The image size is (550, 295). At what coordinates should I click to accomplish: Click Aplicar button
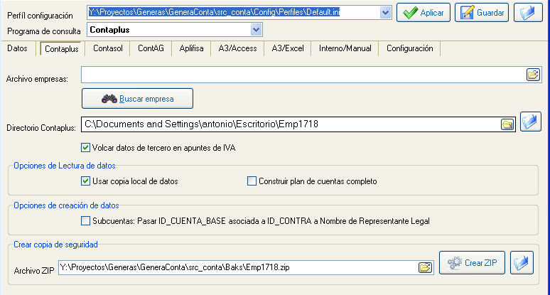pyautogui.click(x=424, y=13)
